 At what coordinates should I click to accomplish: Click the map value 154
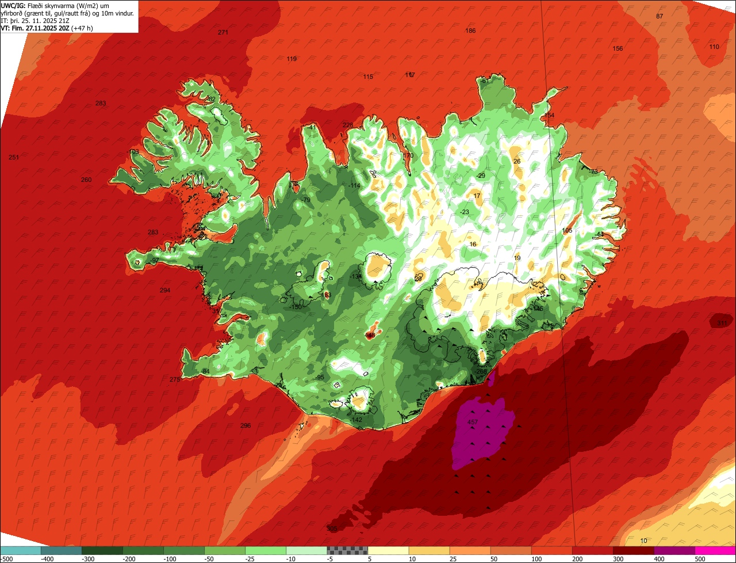click(549, 115)
